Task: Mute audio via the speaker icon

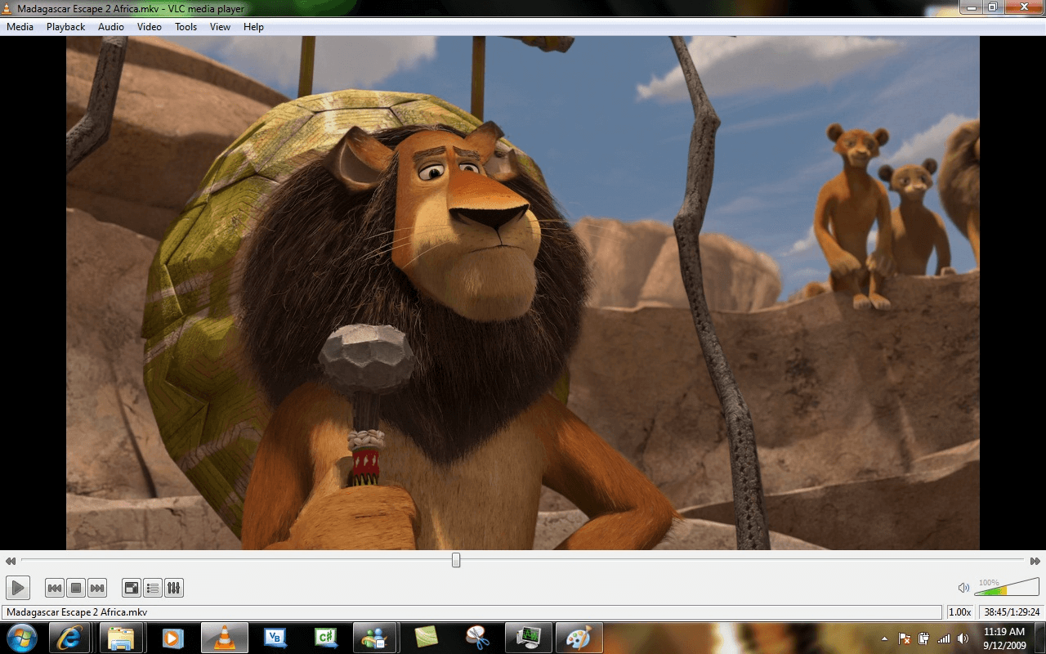Action: coord(965,587)
